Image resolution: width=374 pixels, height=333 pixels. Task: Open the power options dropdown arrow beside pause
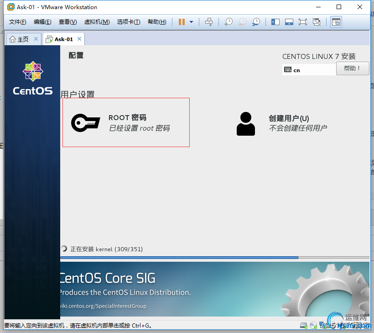pyautogui.click(x=191, y=22)
